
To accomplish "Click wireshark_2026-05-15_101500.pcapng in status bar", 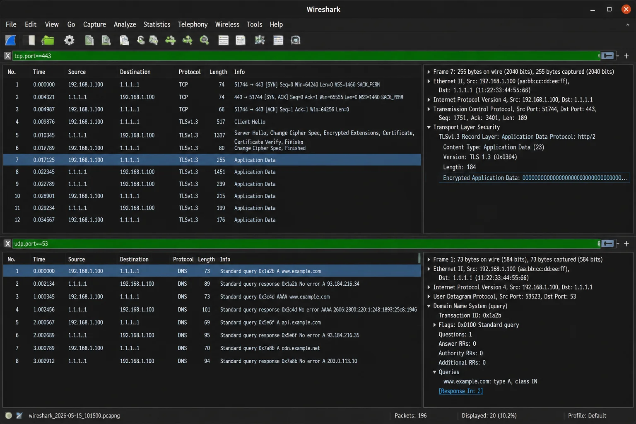I will [74, 415].
